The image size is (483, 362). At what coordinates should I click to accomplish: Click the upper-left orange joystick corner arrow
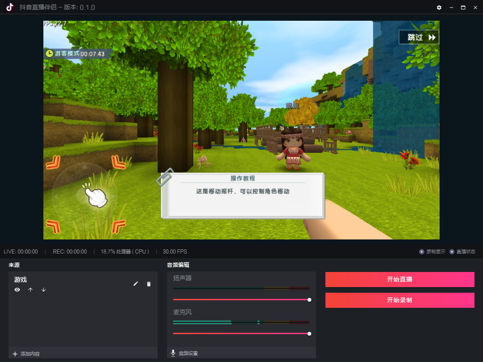53,162
